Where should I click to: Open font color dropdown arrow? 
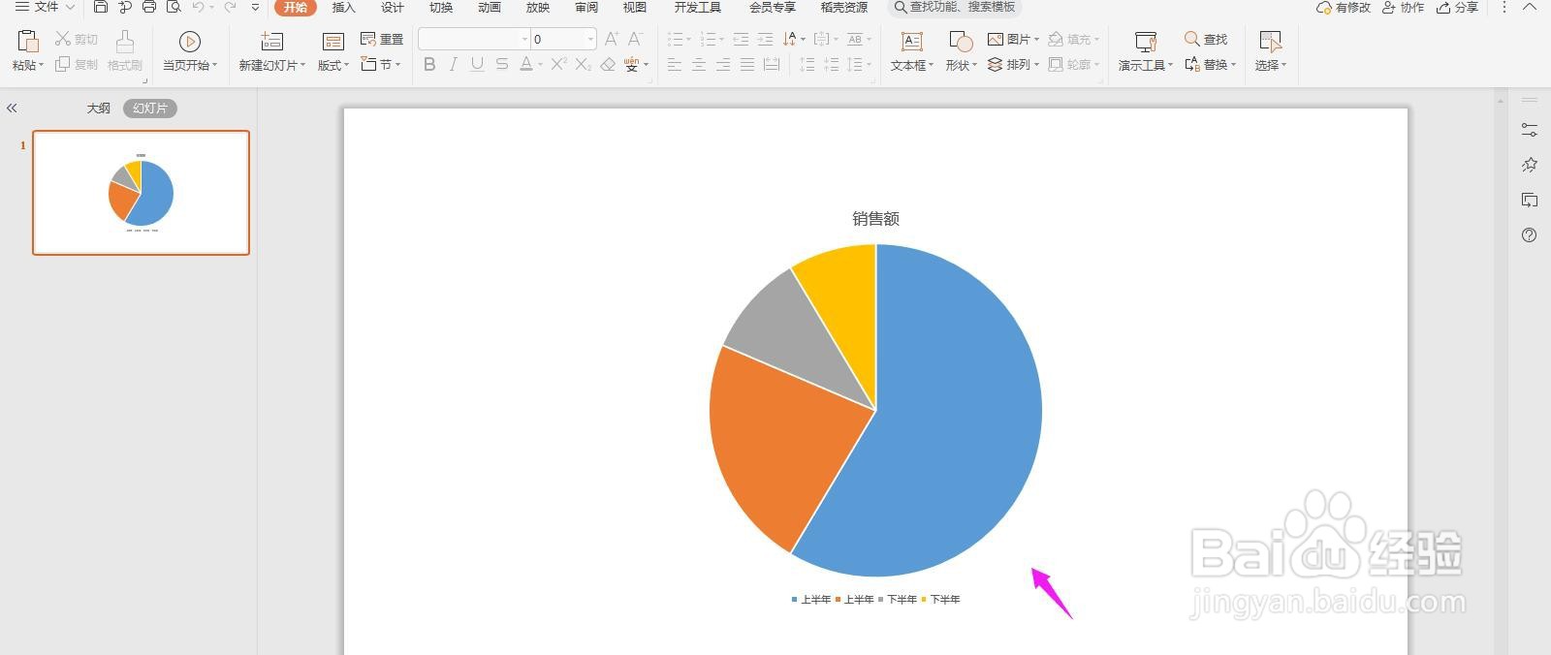540,65
